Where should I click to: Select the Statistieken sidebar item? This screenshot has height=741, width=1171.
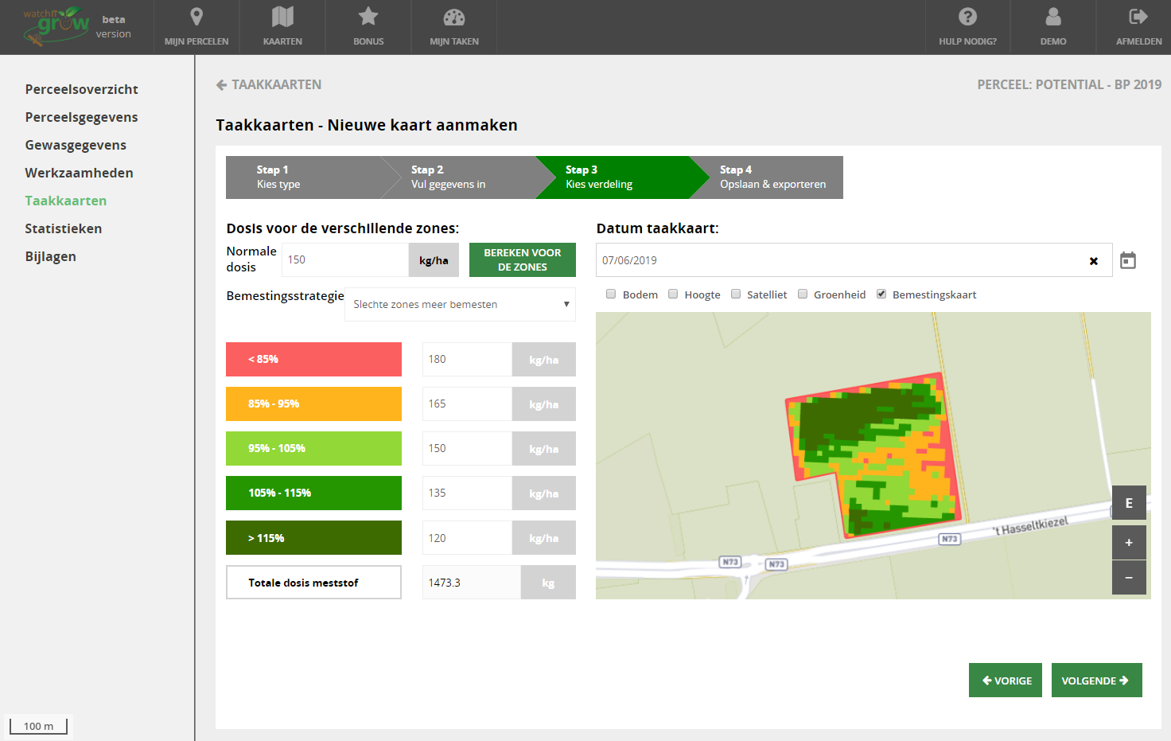64,228
